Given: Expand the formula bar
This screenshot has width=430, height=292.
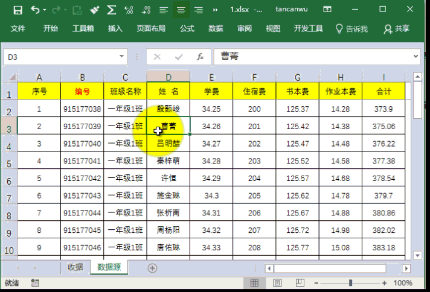Looking at the screenshot, I should (416, 57).
